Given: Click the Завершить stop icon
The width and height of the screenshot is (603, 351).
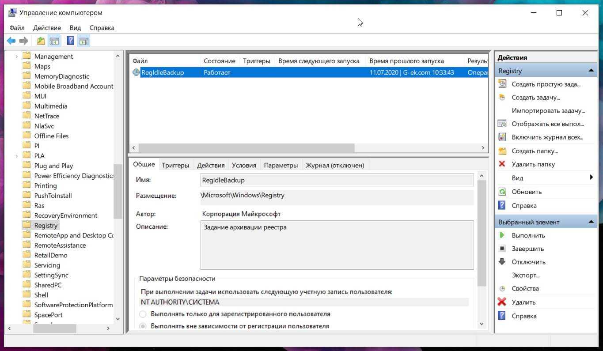Looking at the screenshot, I should (502, 249).
